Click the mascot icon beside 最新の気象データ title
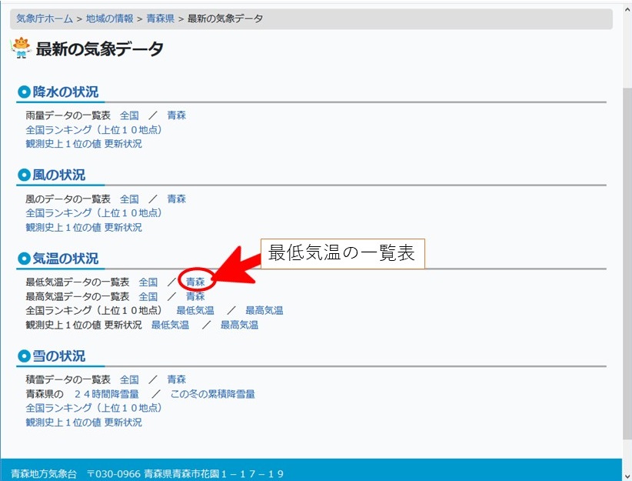 (21, 48)
